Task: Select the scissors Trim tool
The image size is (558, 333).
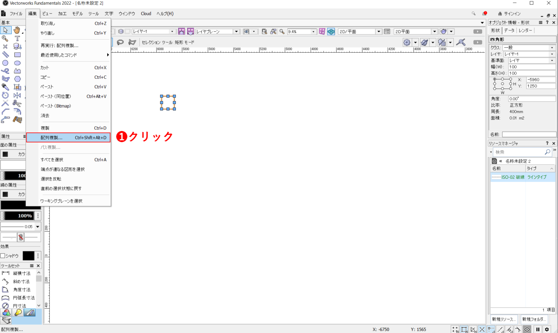Action: click(x=17, y=103)
